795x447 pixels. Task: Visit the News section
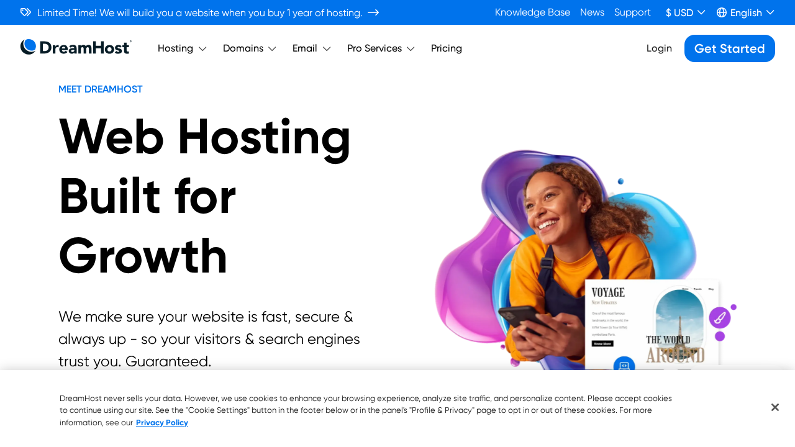591,12
